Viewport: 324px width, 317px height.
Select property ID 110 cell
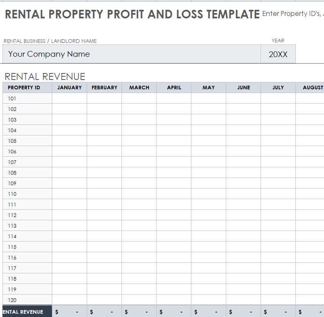tap(27, 194)
